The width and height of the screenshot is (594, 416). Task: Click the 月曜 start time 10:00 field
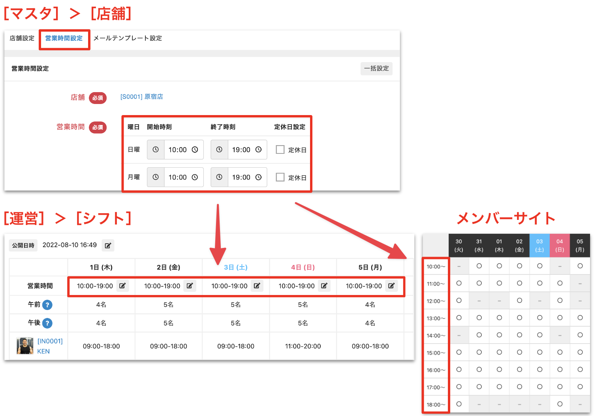(178, 178)
